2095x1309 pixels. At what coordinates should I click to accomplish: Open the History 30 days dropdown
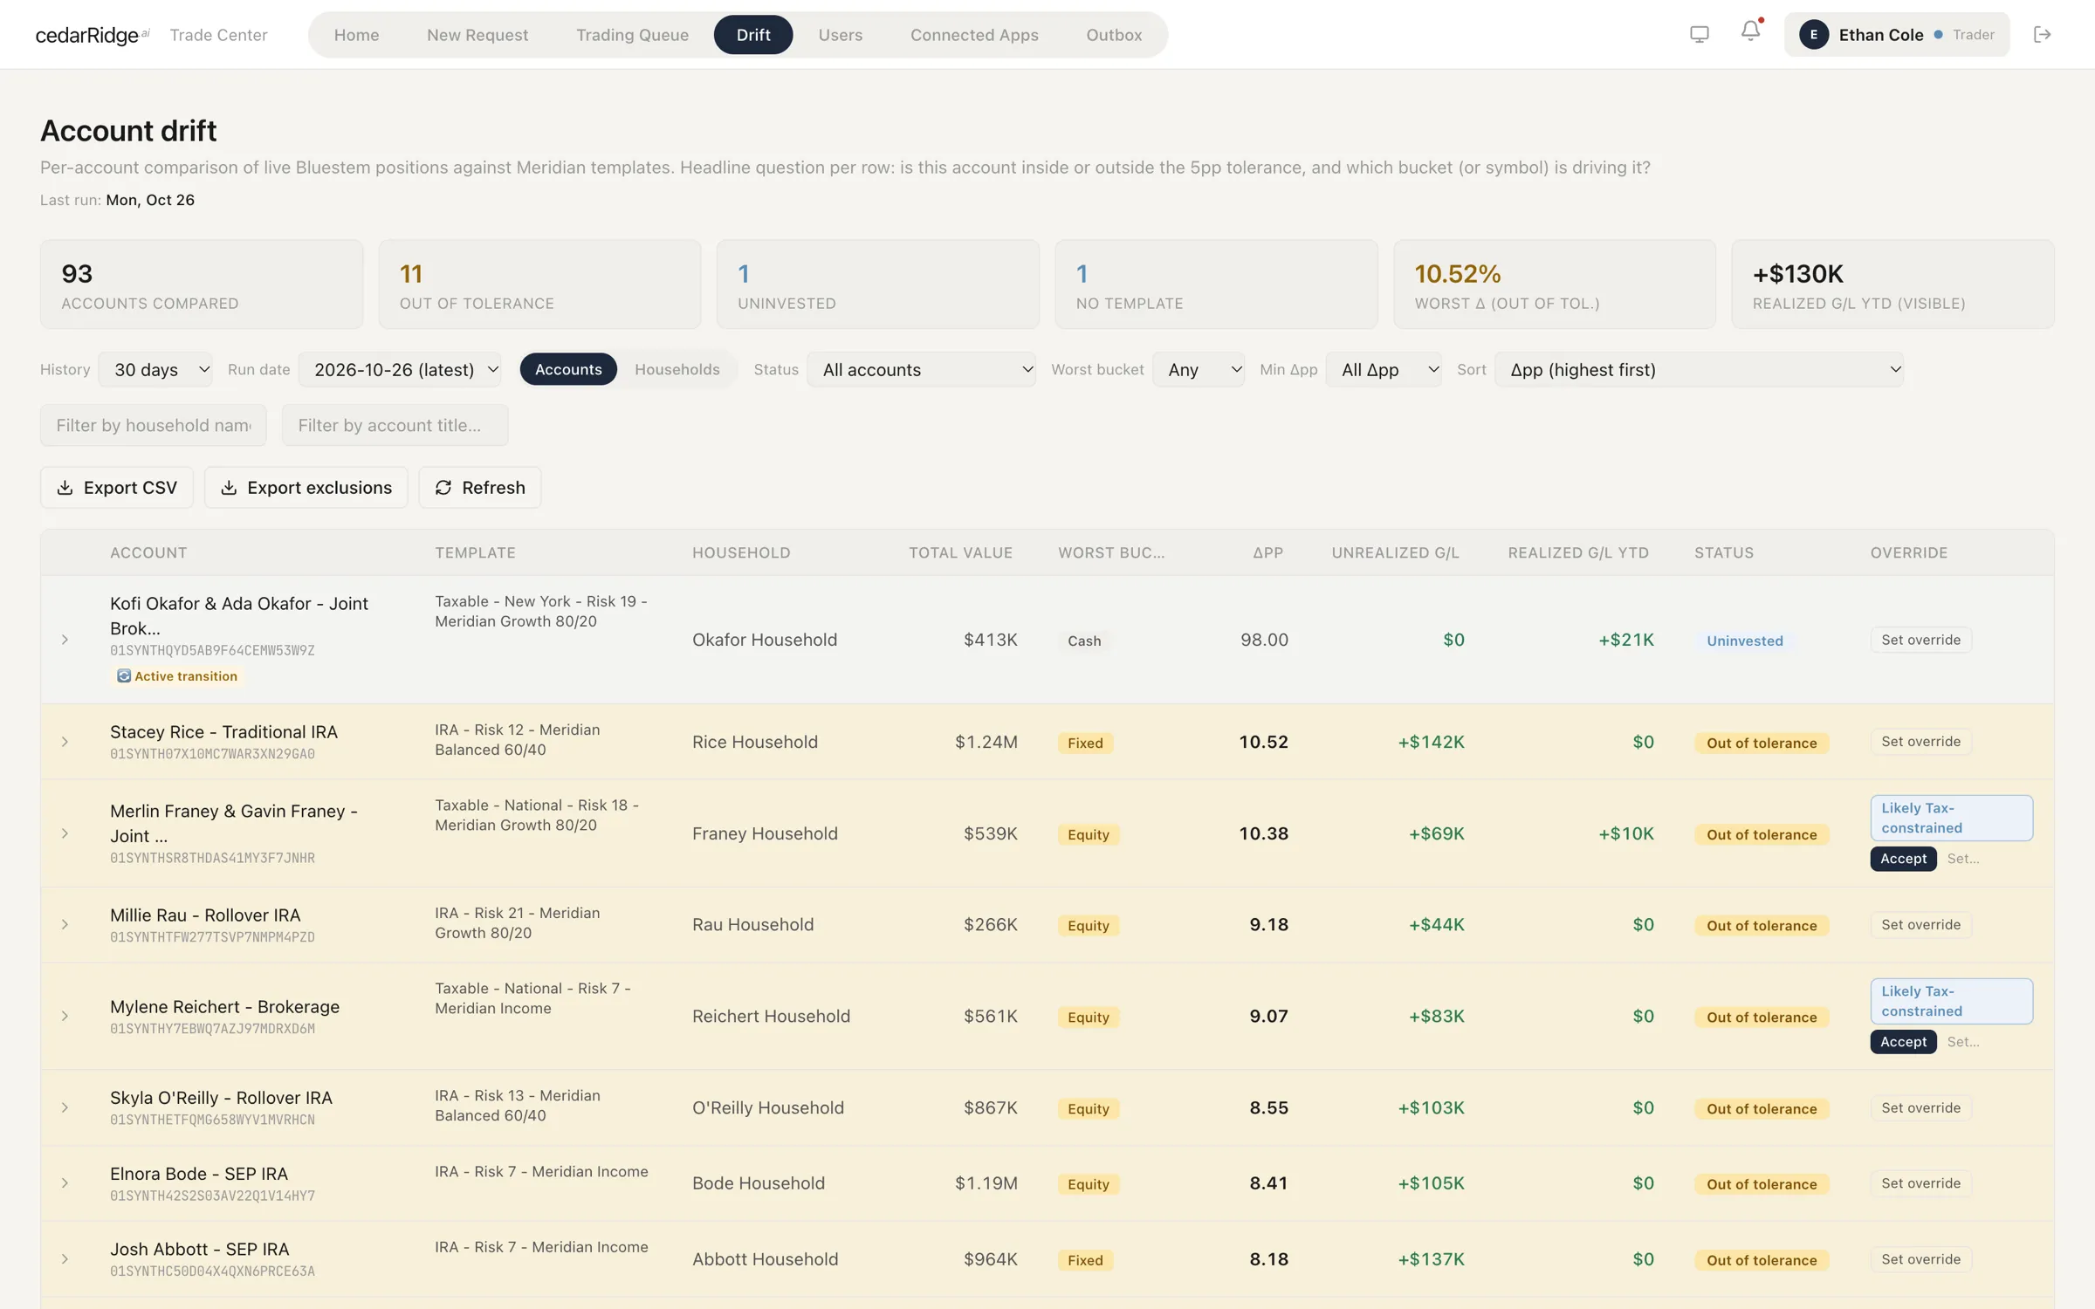(x=155, y=369)
